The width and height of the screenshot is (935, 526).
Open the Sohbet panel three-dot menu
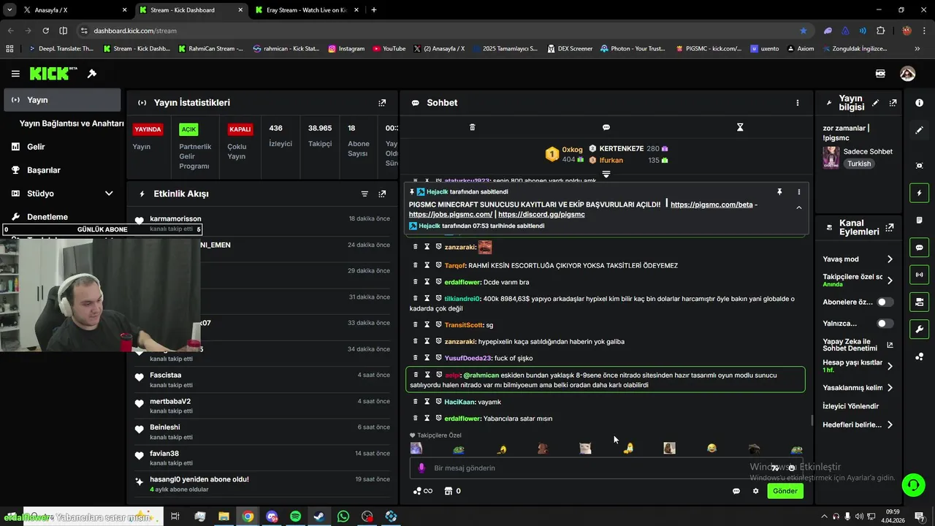pyautogui.click(x=798, y=103)
